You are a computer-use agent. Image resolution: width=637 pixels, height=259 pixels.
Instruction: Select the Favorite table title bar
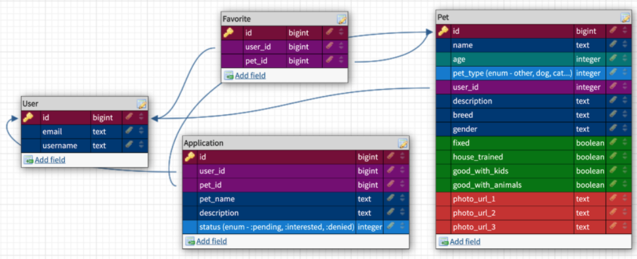point(284,19)
